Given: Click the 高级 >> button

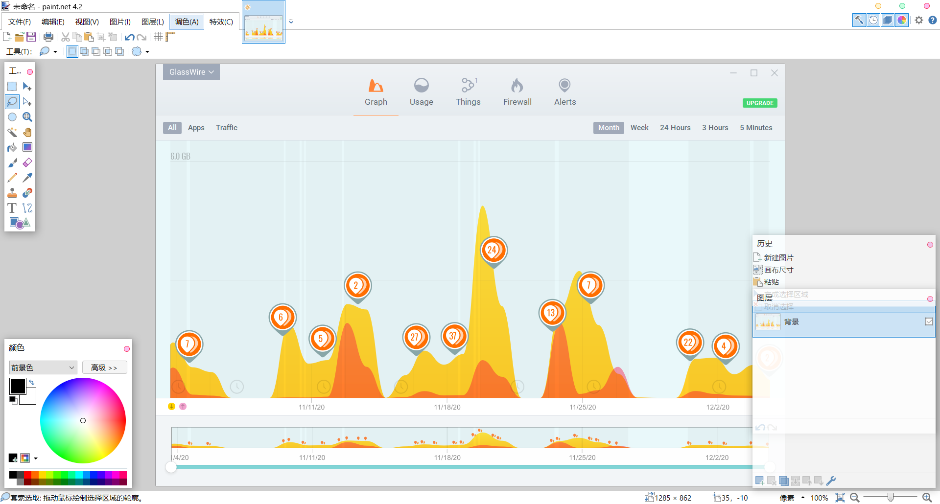Looking at the screenshot, I should click(104, 367).
